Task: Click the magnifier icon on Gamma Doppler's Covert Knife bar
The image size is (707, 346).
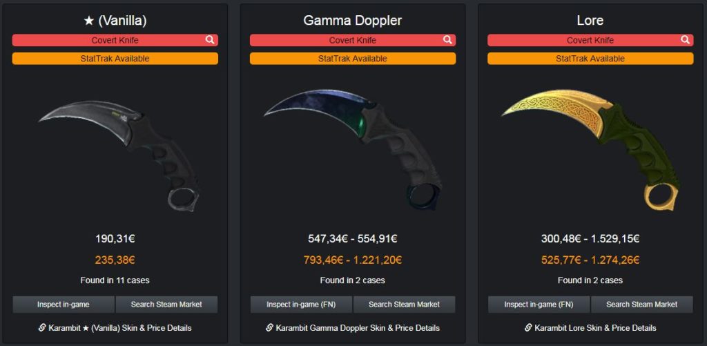Action: (x=447, y=39)
